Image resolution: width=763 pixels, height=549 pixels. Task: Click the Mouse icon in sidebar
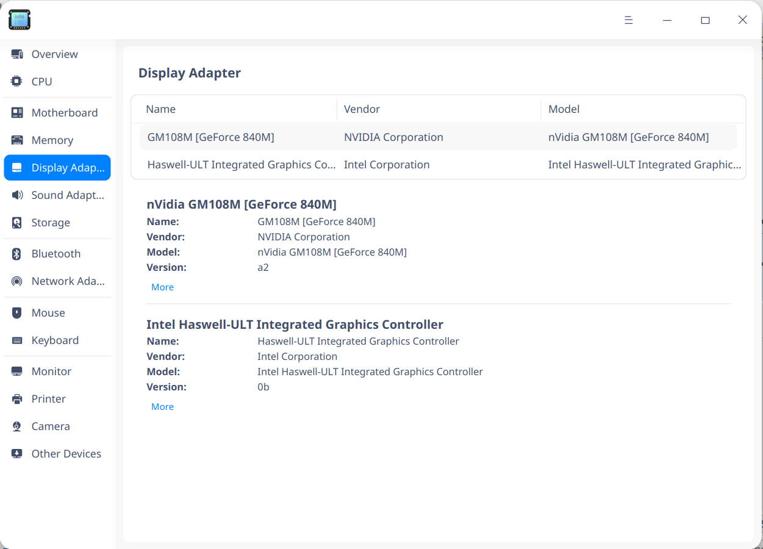17,313
